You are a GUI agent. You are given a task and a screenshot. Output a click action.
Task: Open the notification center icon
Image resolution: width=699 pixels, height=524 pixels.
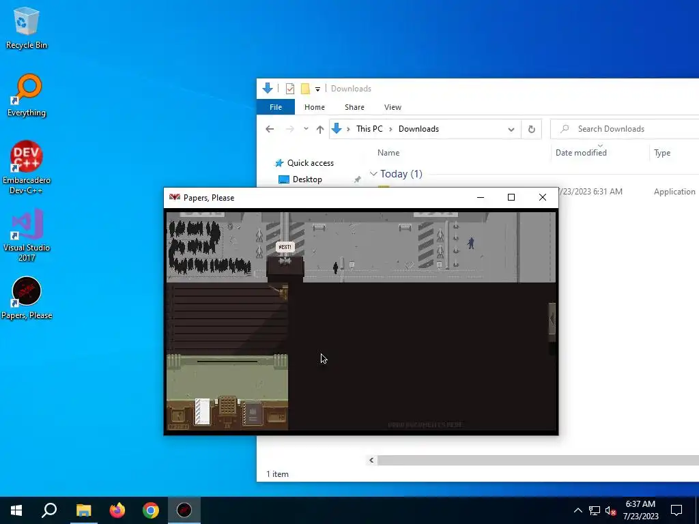[x=676, y=510]
